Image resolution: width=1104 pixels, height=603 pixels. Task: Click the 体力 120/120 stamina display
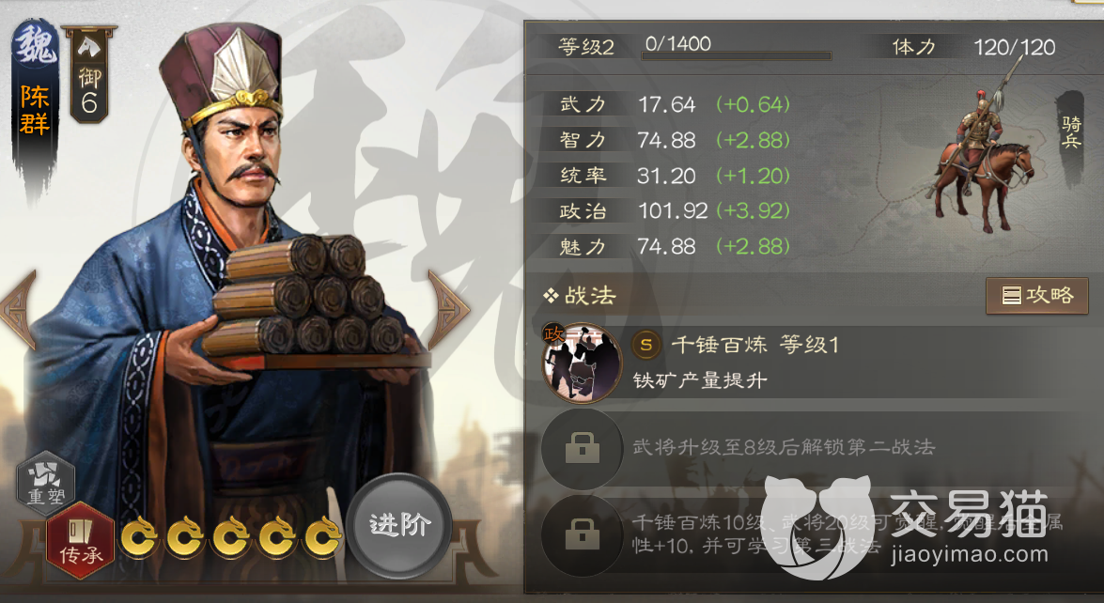[x=973, y=47]
